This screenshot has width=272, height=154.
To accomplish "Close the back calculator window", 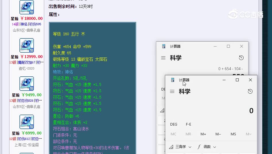I will [242, 46].
